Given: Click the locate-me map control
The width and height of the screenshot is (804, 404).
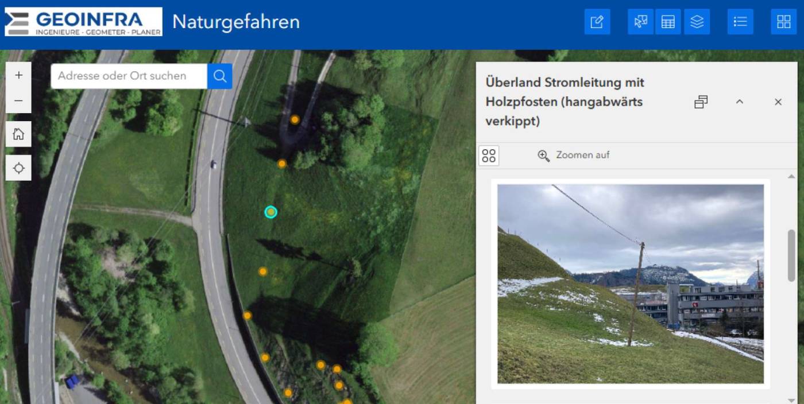Looking at the screenshot, I should (x=18, y=168).
